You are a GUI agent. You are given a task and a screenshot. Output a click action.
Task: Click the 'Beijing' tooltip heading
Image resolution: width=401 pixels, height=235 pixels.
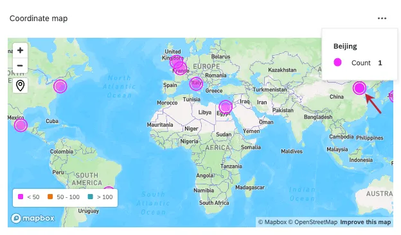point(345,46)
